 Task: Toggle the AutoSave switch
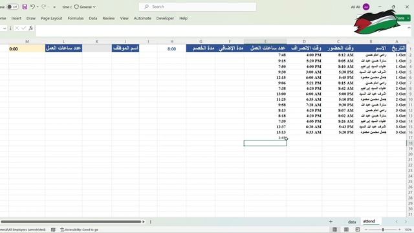[12, 7]
